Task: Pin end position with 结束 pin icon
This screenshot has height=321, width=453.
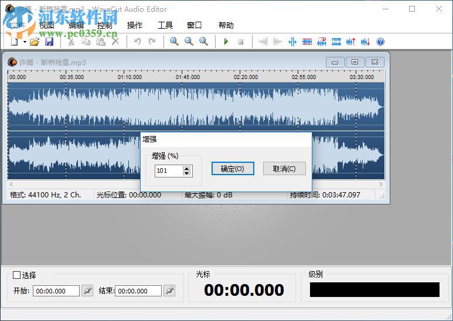Action: point(169,291)
